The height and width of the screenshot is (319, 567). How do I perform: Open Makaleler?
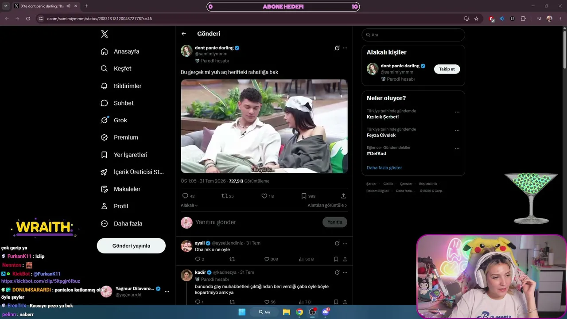click(120, 189)
